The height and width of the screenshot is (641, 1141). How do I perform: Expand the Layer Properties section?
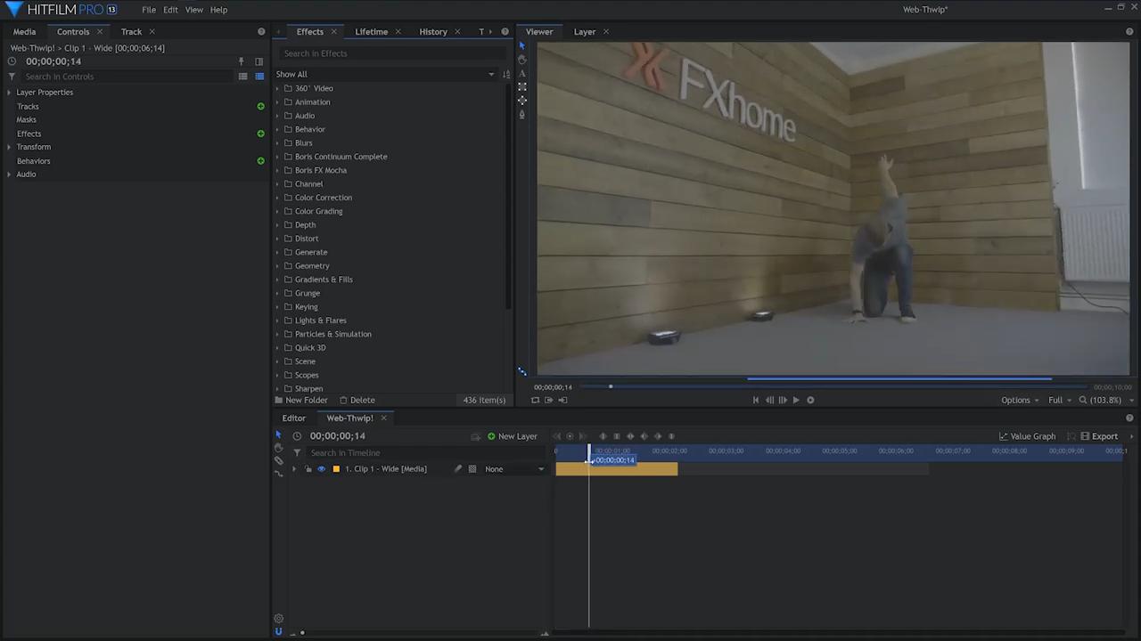pos(9,93)
